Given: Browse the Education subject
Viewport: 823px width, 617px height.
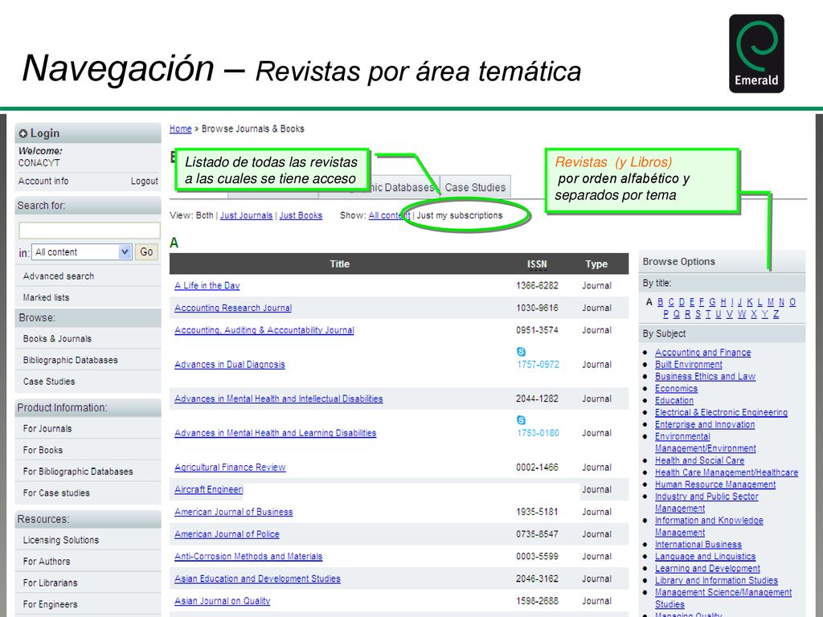Looking at the screenshot, I should pyautogui.click(x=674, y=401).
